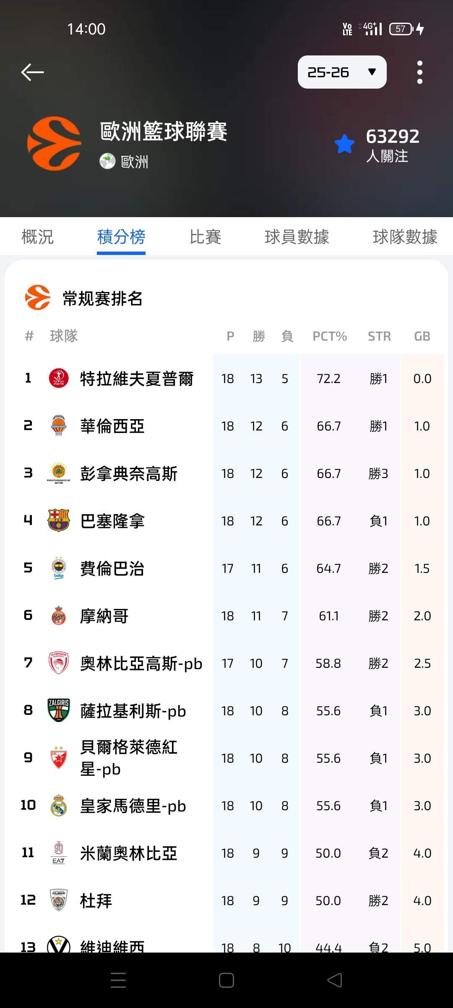Open 費倫巴治 team page
The height and width of the screenshot is (1008, 453).
coord(112,569)
